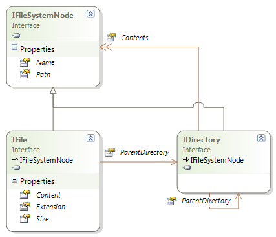This screenshot has width=276, height=237.
Task: Select the Extension property icon
Action: pos(25,207)
